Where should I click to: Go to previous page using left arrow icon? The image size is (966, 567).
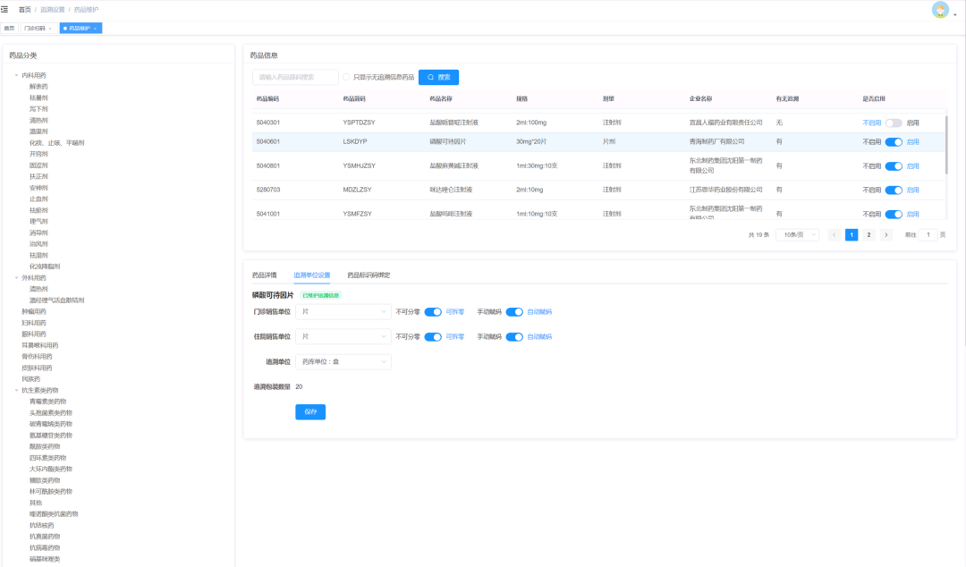[x=835, y=234]
